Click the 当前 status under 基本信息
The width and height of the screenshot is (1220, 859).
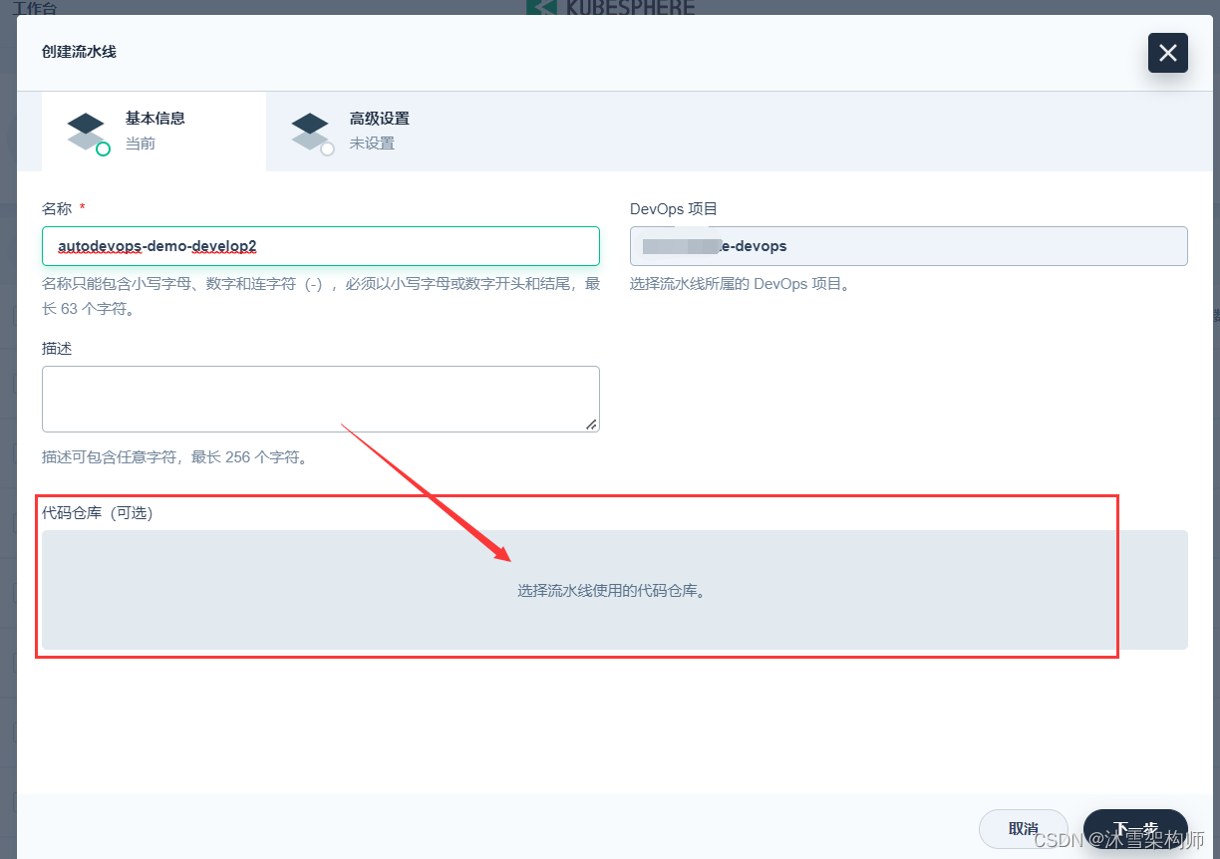pos(140,143)
